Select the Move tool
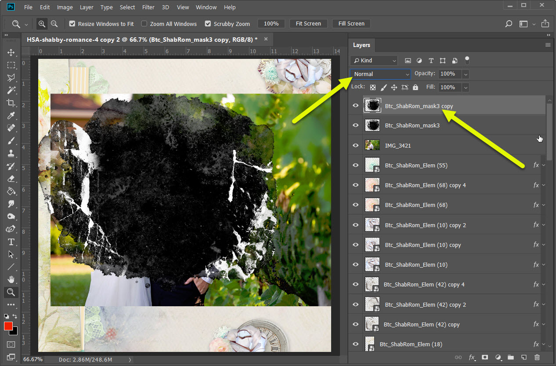The width and height of the screenshot is (556, 366). click(x=11, y=52)
